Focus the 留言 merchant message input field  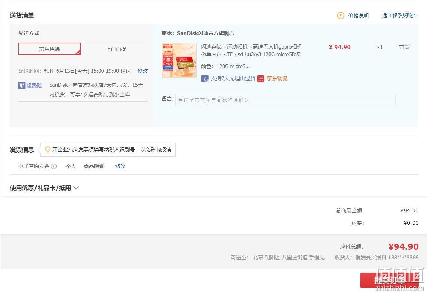coord(285,100)
